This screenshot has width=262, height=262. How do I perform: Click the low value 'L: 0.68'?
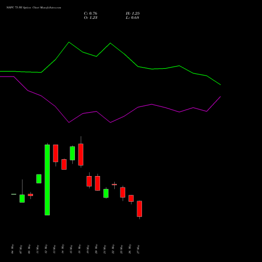pyautogui.click(x=133, y=18)
